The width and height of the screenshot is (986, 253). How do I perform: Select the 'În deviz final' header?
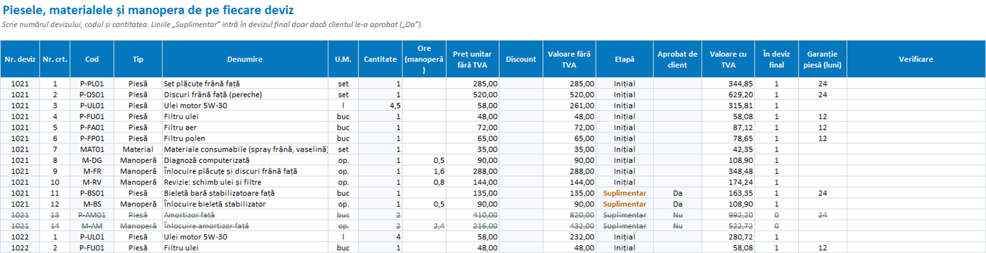777,59
